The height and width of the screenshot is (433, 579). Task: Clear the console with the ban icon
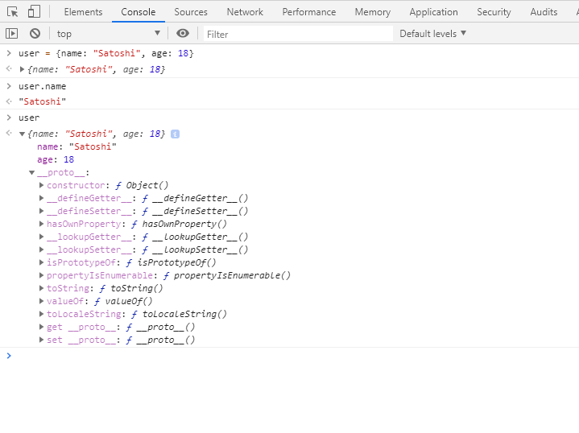click(x=35, y=34)
